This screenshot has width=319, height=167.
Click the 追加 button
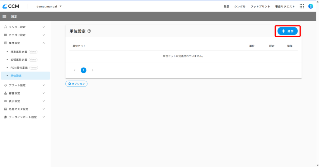288,31
